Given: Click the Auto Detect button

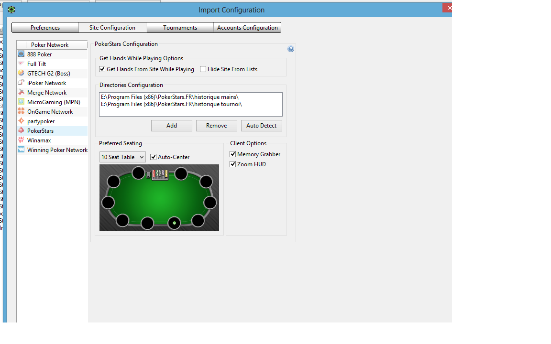Looking at the screenshot, I should [x=262, y=125].
